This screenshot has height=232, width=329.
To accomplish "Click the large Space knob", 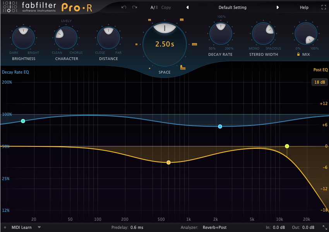I will [x=164, y=44].
